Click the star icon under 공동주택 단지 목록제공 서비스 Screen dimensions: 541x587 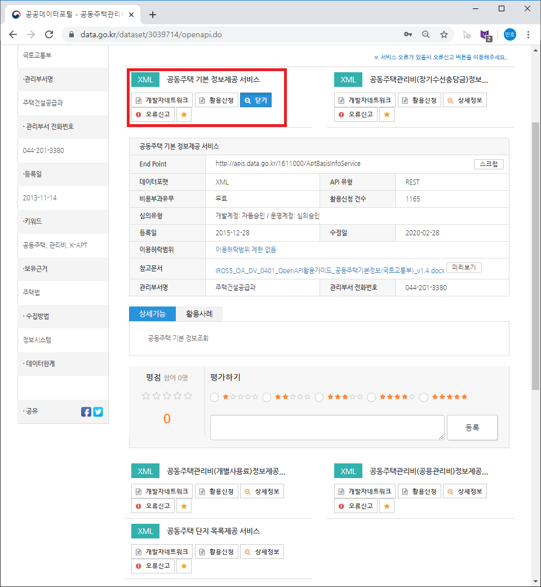click(x=184, y=566)
